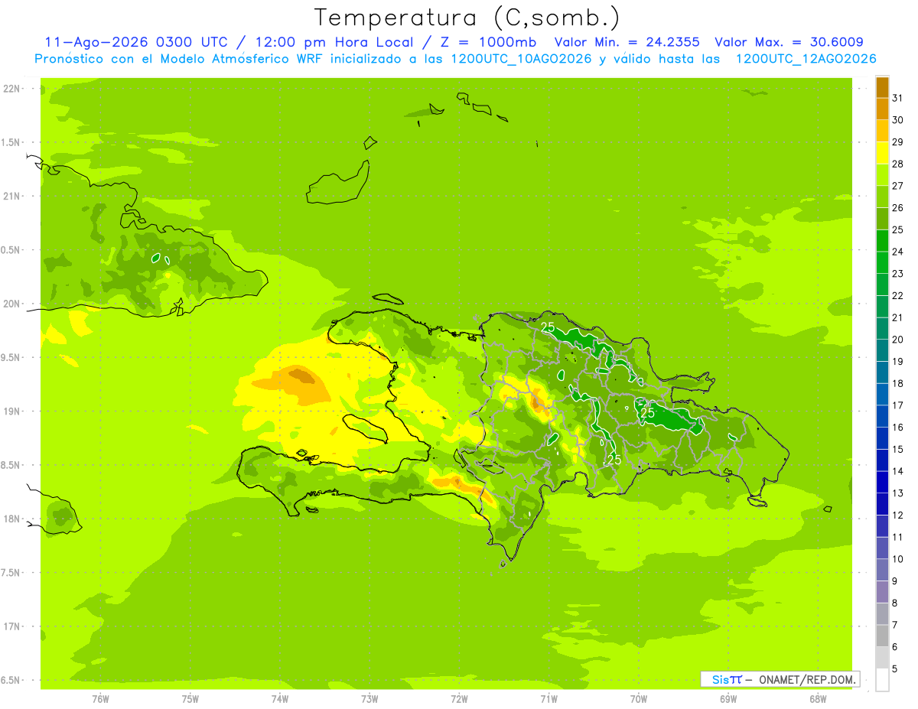Click the 69W longitude label

point(728,698)
